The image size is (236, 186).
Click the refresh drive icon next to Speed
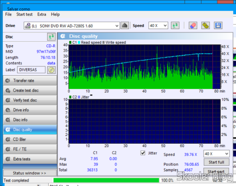175,26
